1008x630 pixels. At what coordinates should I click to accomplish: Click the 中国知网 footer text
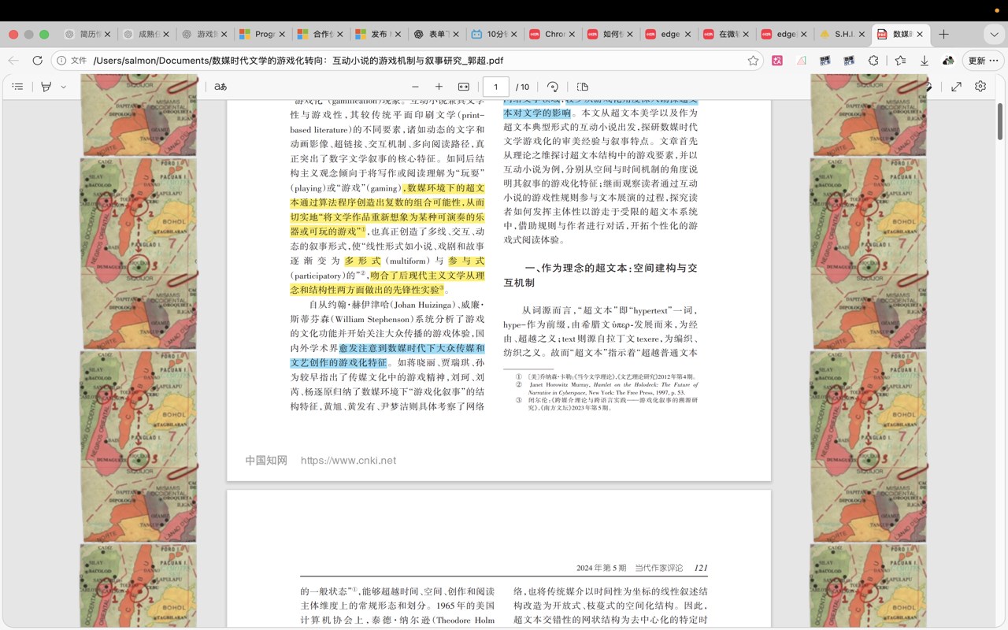coord(266,461)
